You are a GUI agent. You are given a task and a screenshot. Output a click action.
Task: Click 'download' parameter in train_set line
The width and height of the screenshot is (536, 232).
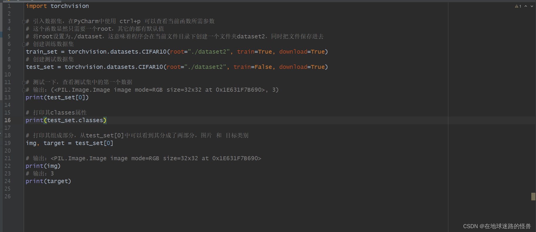click(x=293, y=52)
